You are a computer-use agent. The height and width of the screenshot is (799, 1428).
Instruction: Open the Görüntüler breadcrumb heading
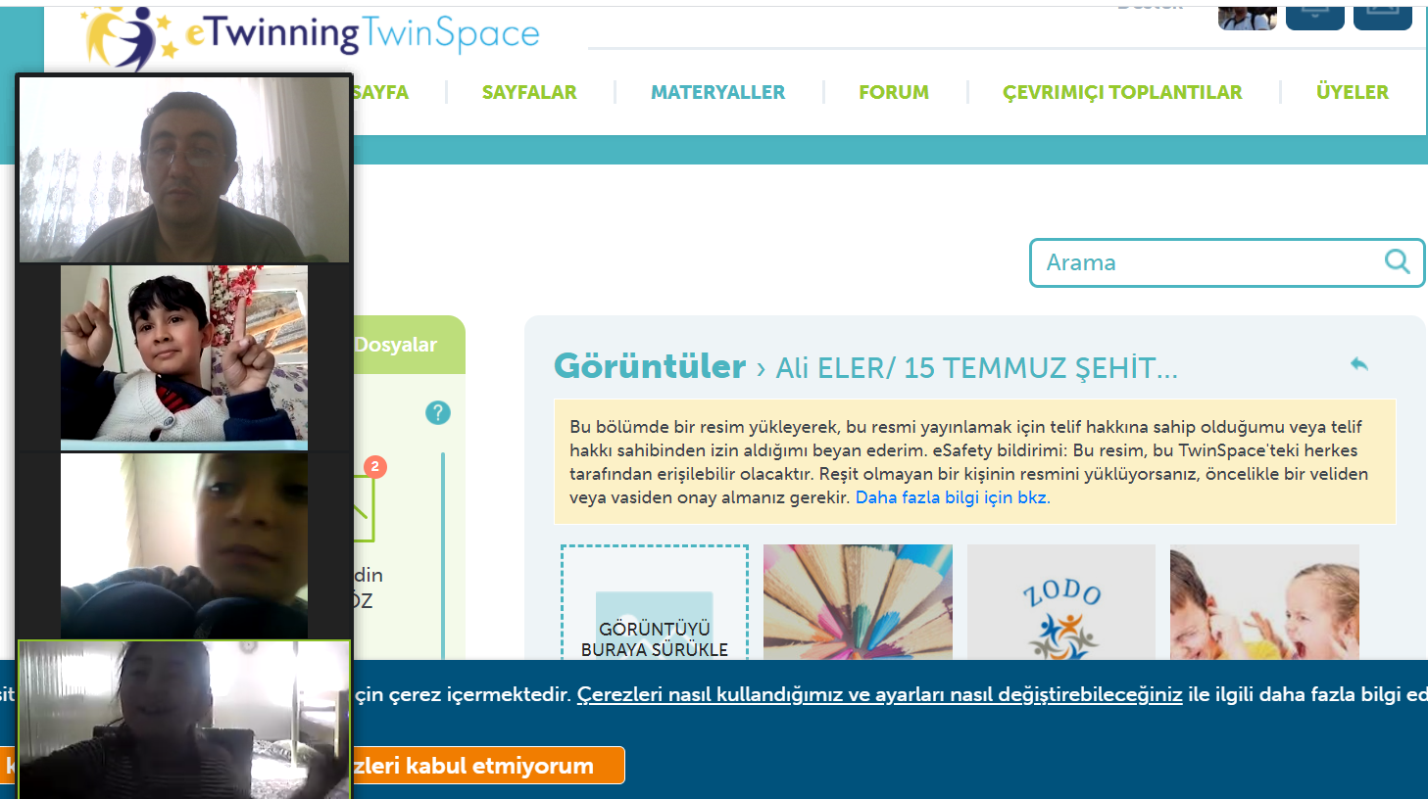pos(650,366)
